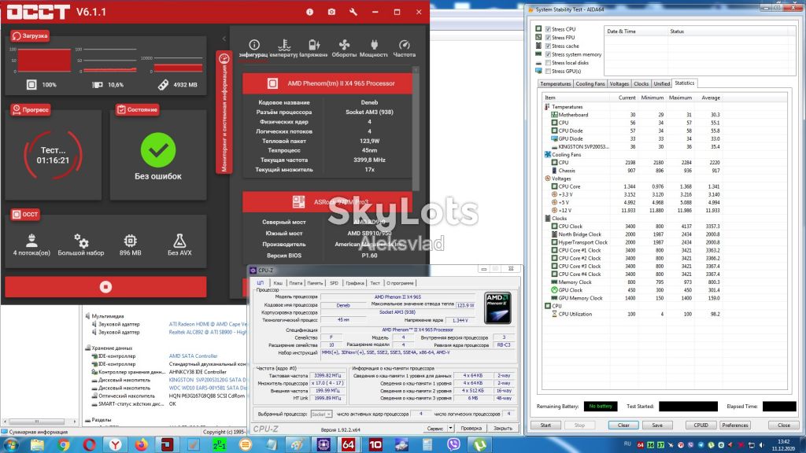Switch to Unified tab in AIDA64
The height and width of the screenshot is (453, 806).
click(661, 83)
